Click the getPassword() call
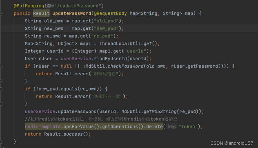Viewport: 258px width, 148px height. click(x=205, y=66)
